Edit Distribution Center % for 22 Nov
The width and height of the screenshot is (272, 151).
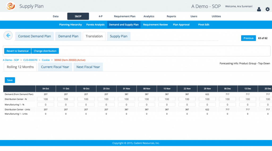[x=187, y=99]
